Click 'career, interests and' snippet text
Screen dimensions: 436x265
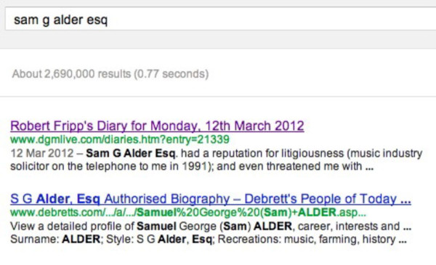point(349,226)
